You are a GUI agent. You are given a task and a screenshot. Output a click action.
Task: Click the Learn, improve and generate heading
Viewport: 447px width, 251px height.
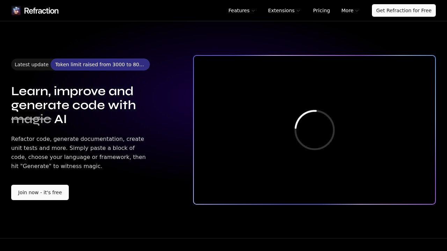74,105
